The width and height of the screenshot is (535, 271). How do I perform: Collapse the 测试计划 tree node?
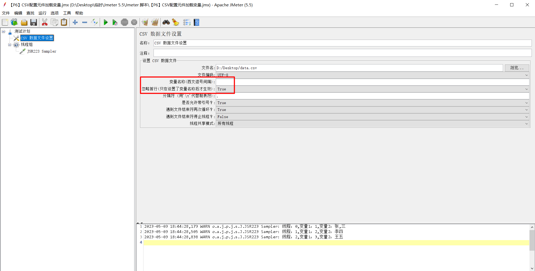coord(3,31)
